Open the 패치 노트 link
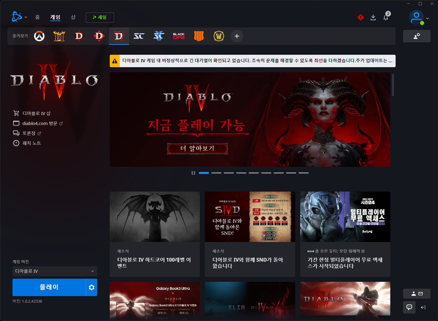 27,143
